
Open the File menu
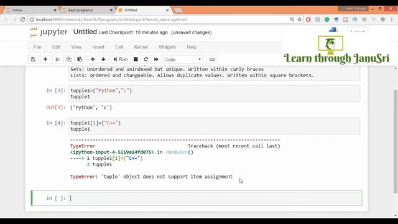37,47
